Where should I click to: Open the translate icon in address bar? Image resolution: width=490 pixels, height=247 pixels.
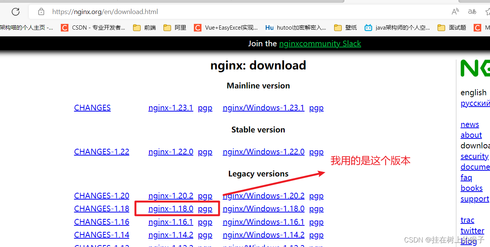[x=472, y=12]
